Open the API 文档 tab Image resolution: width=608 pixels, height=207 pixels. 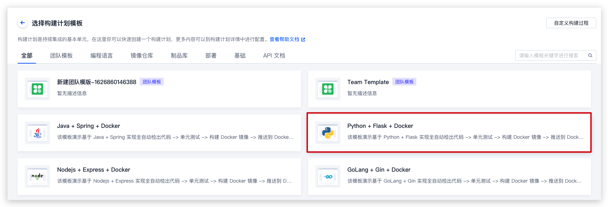point(274,55)
